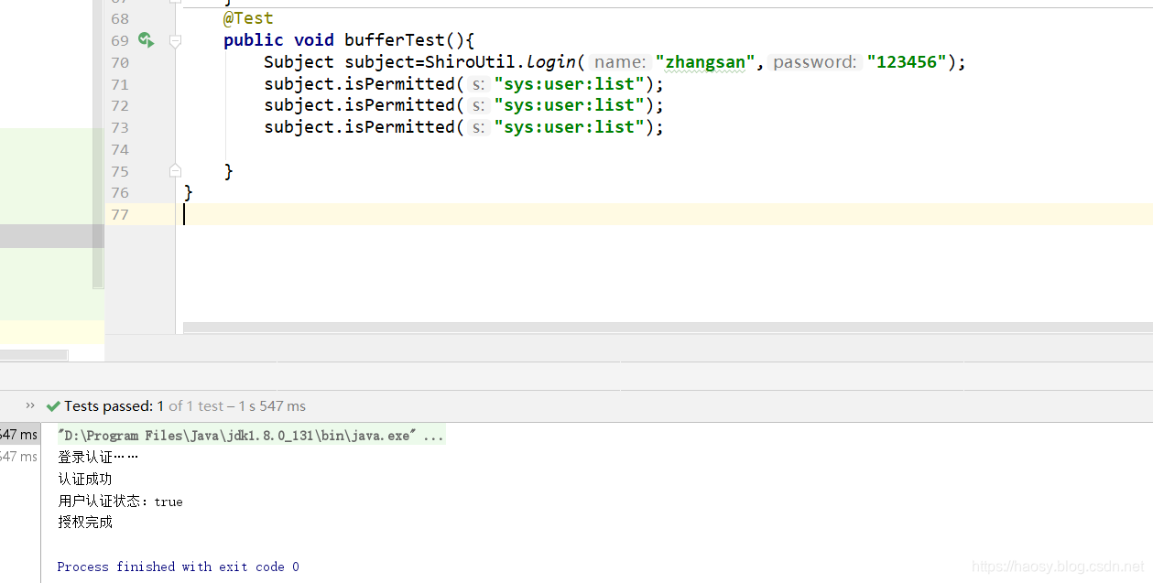Select the highlighted 547 ms test row
1153x583 pixels.
tap(19, 435)
